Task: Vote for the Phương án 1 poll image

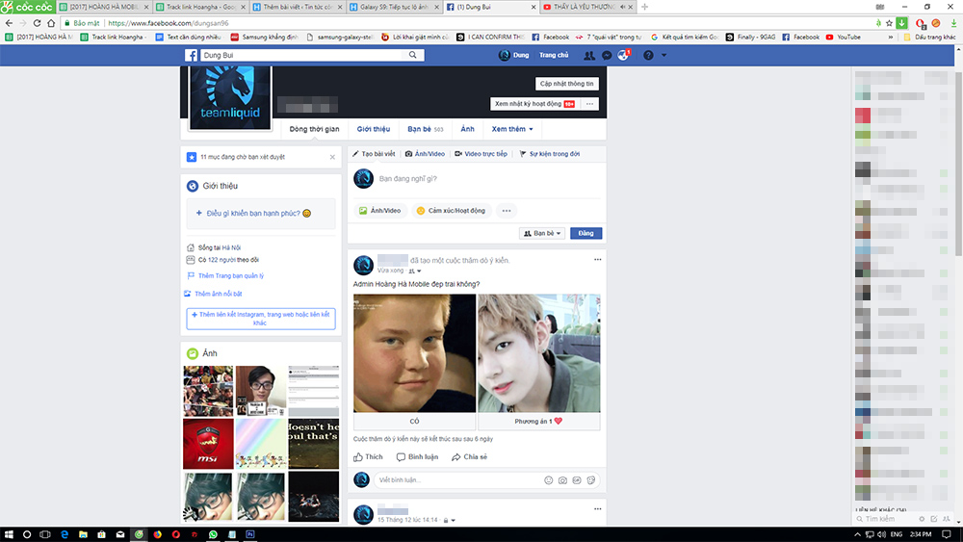Action: (x=539, y=353)
